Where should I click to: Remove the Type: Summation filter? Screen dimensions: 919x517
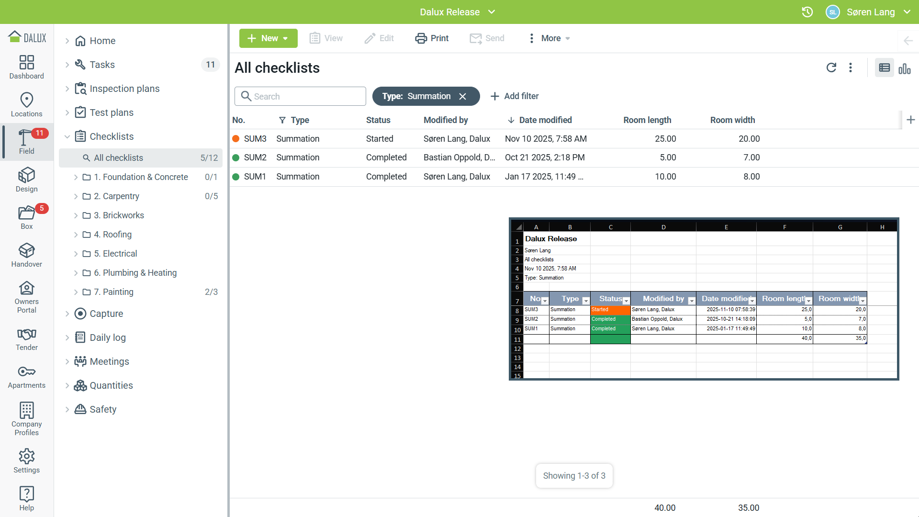(462, 96)
